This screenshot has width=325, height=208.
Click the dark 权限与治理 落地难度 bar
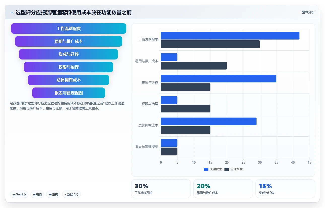click(x=186, y=108)
